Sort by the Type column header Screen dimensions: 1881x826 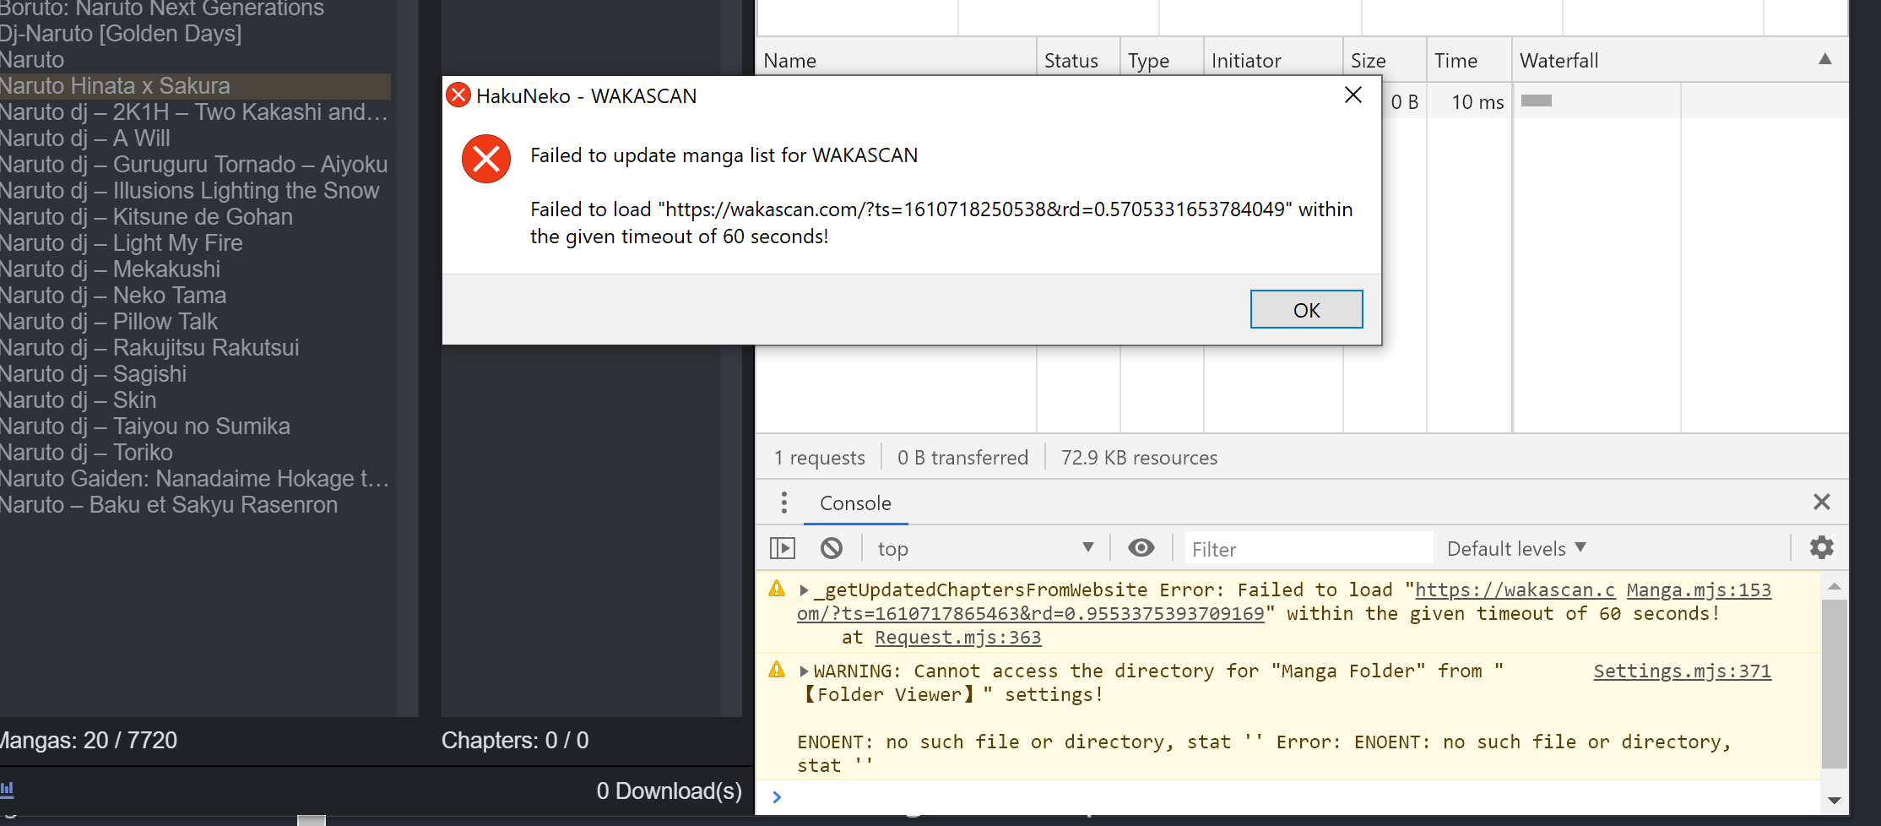tap(1161, 60)
